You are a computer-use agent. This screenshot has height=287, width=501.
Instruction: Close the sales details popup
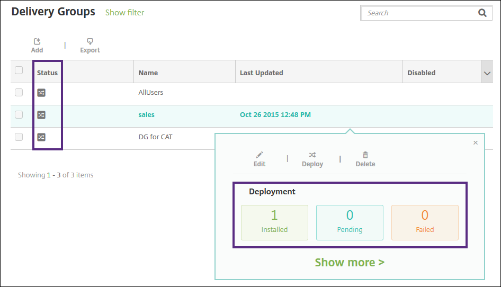[476, 142]
